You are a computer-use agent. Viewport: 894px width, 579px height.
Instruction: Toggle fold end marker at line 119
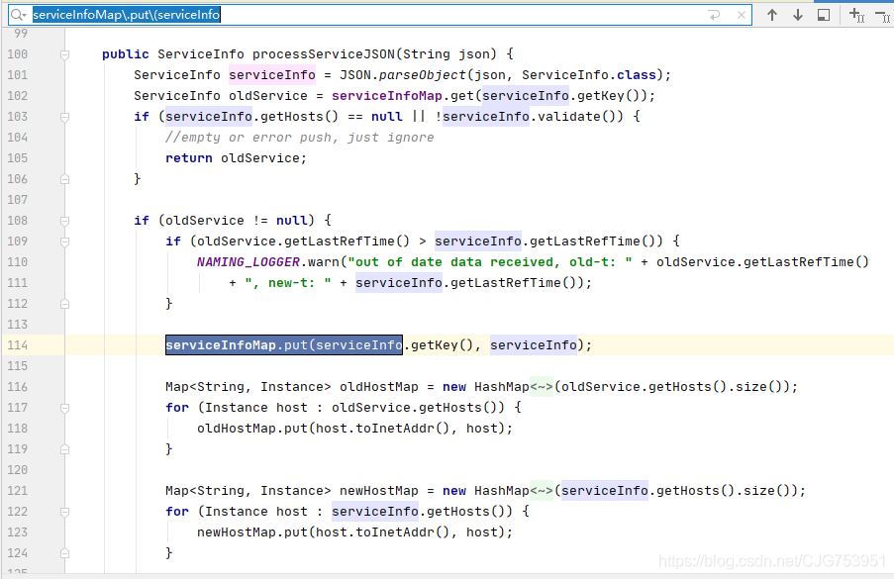click(x=64, y=449)
